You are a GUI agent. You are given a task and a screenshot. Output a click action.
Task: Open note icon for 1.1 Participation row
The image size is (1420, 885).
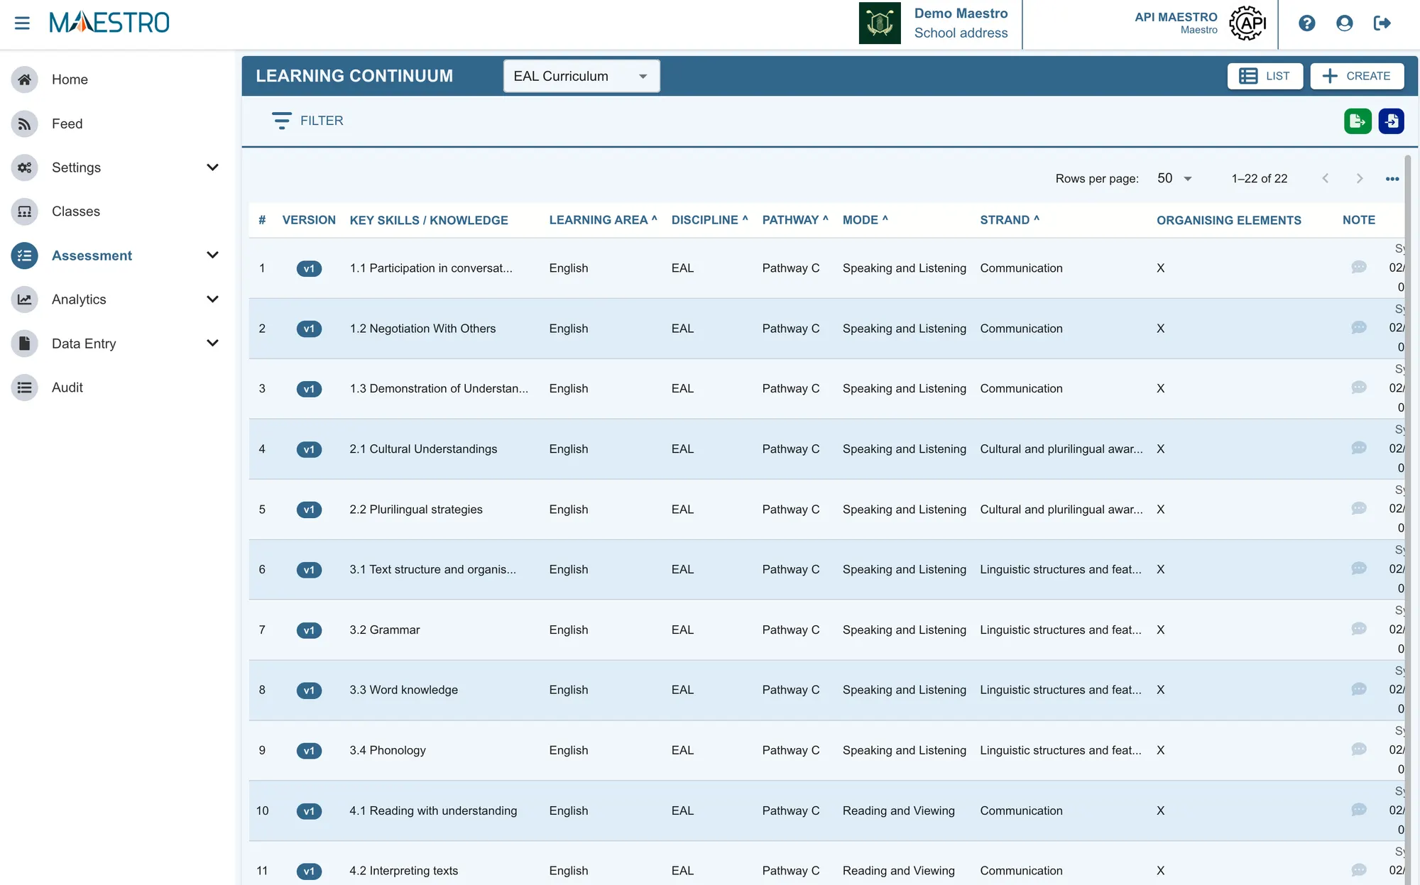coord(1359,267)
